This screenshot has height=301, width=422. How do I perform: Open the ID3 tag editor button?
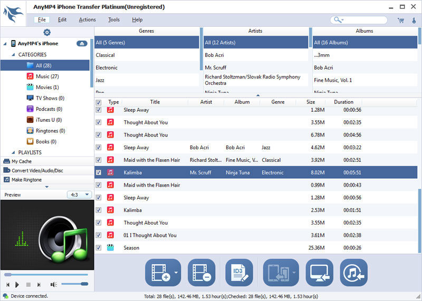pos(239,273)
